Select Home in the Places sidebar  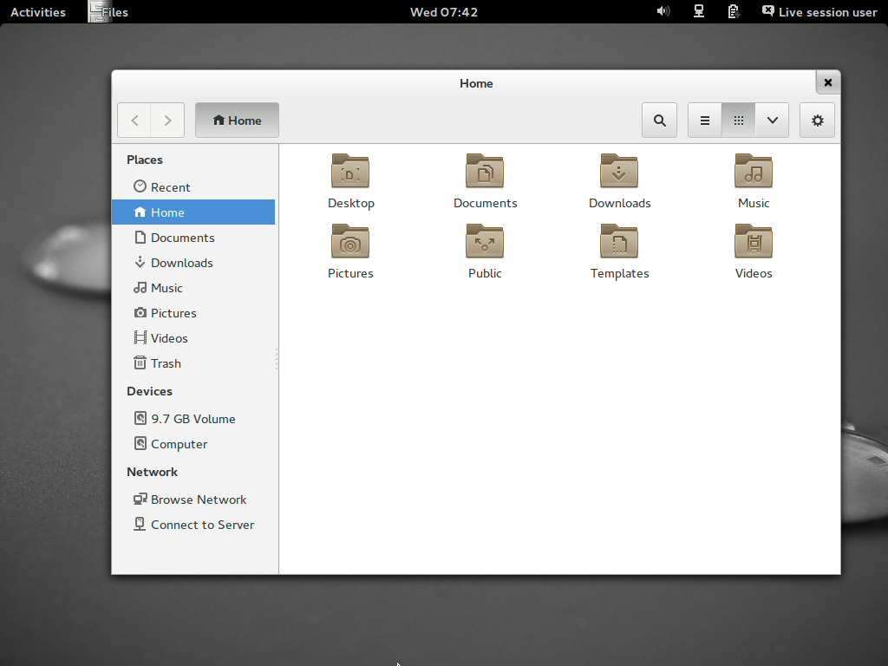coord(193,212)
